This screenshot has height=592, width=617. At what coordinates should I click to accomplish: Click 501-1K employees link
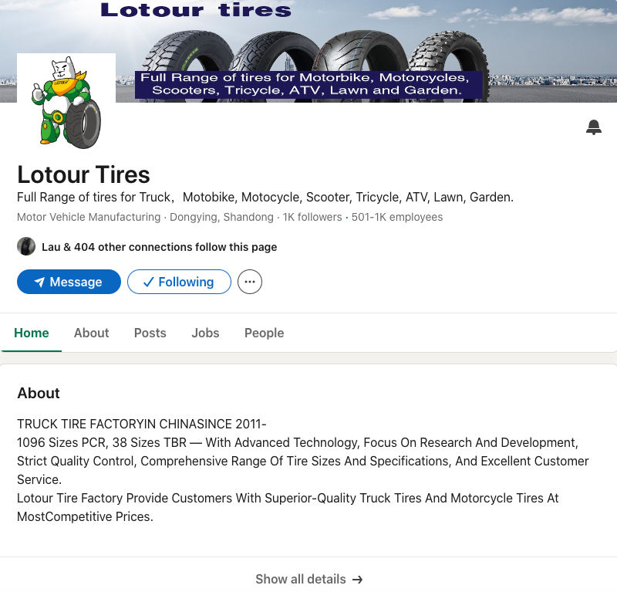397,217
